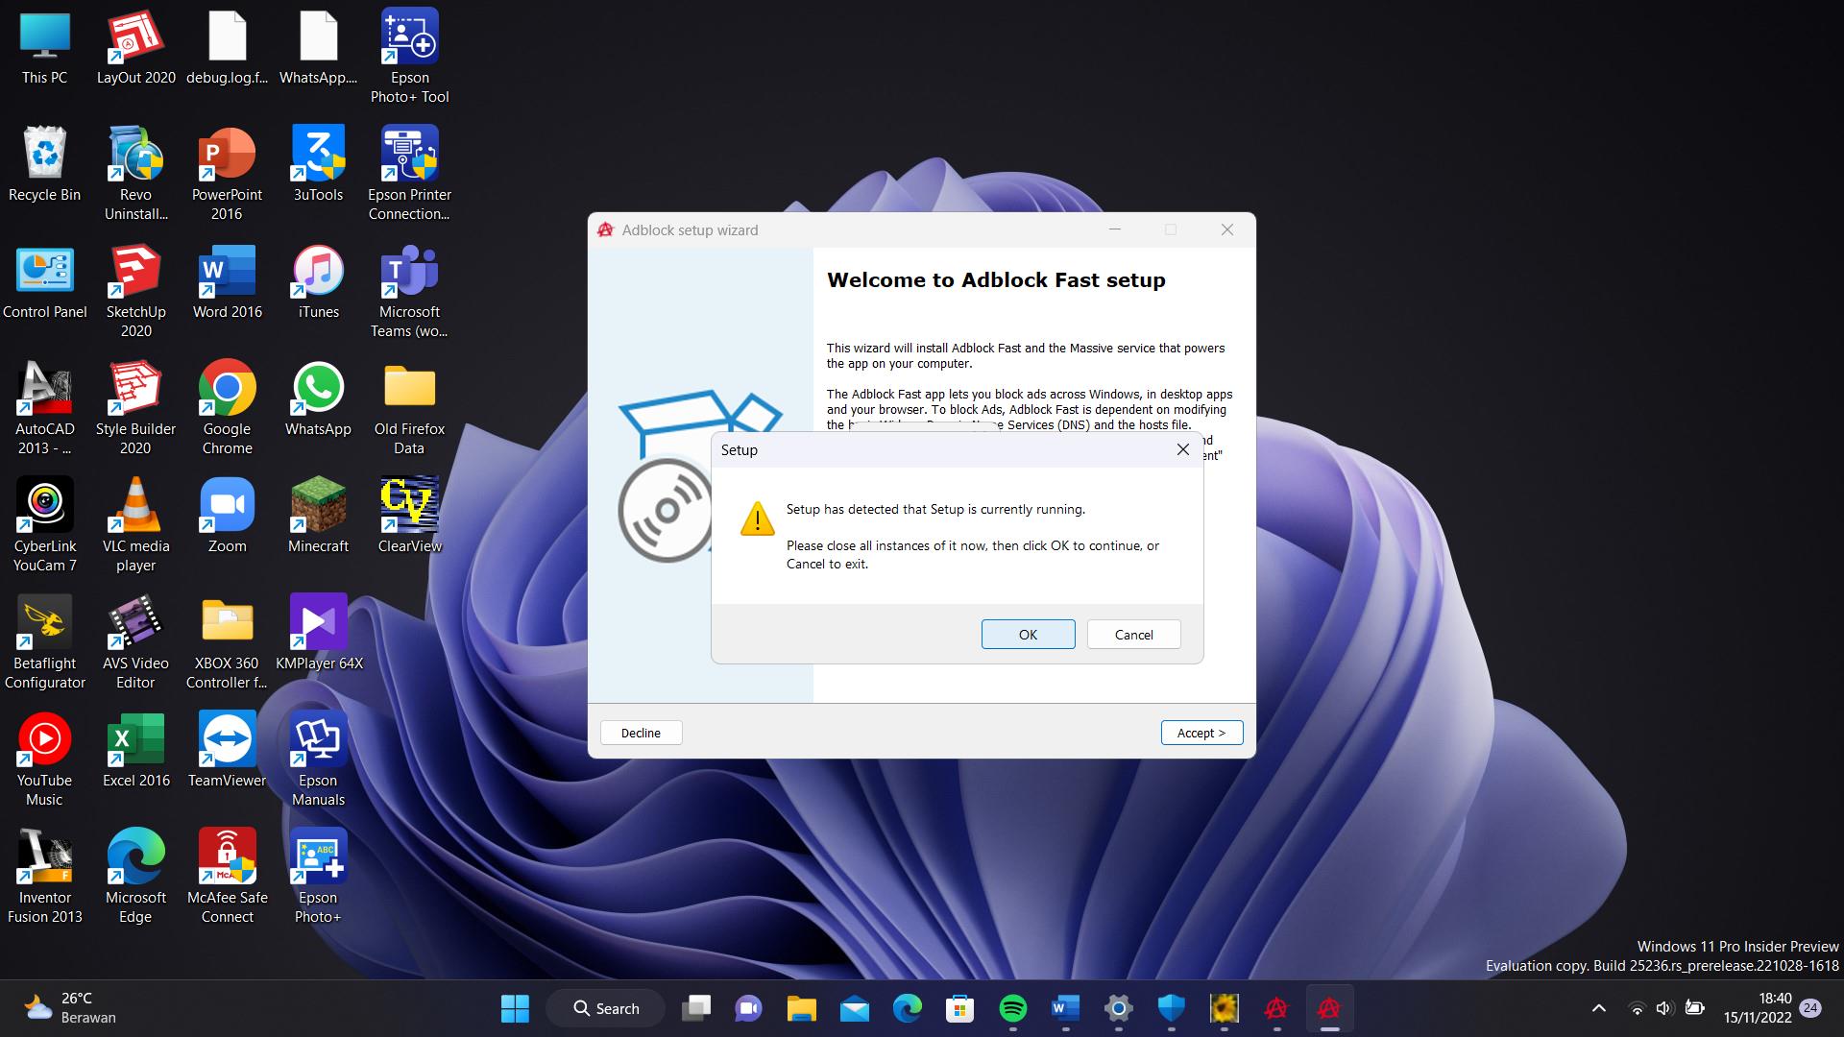The width and height of the screenshot is (1844, 1037).
Task: Click OK in the Setup dialog
Action: tap(1028, 635)
